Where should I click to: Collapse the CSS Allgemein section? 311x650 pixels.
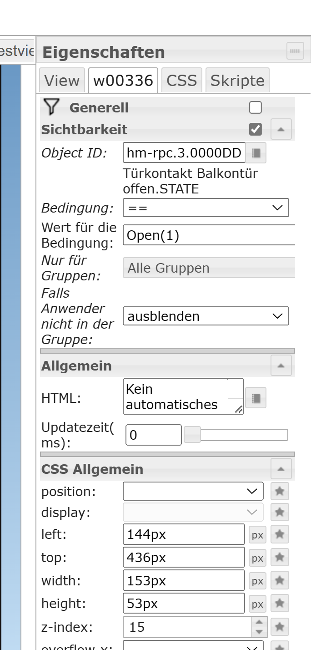(x=281, y=469)
